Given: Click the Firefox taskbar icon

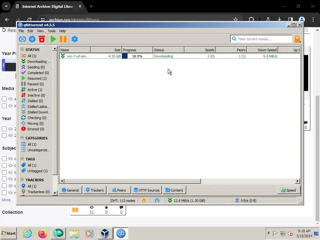Looking at the screenshot, I should (x=42, y=233).
